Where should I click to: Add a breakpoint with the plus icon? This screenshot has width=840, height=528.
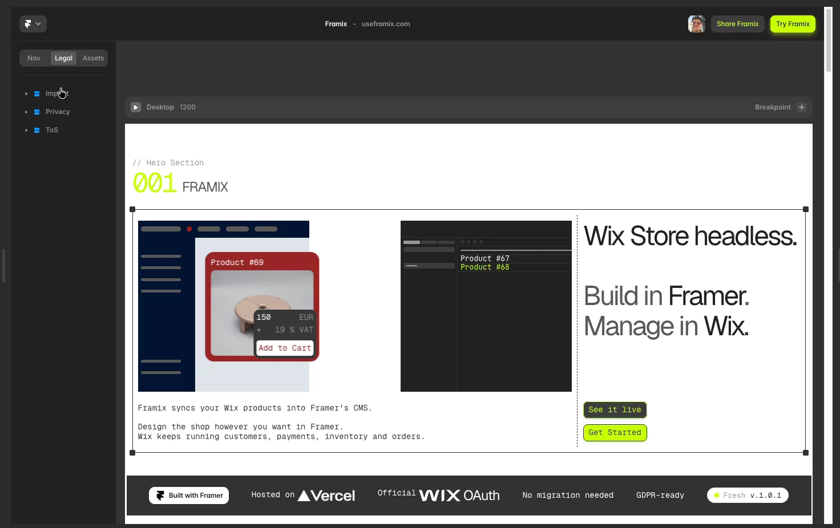point(802,107)
